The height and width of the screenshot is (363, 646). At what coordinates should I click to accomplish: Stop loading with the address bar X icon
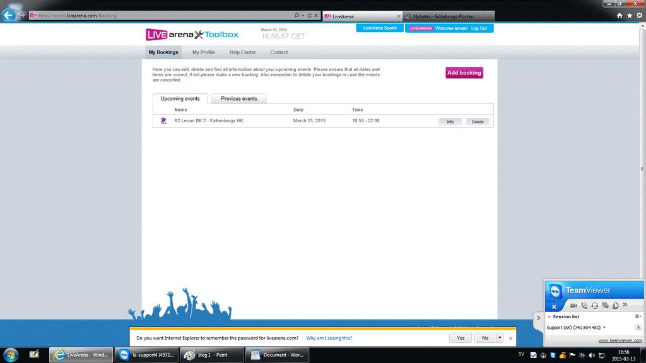point(316,16)
